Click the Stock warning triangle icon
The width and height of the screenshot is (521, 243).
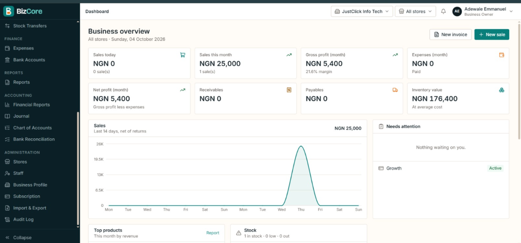coord(239,233)
